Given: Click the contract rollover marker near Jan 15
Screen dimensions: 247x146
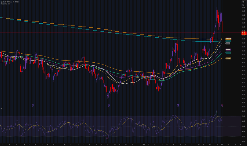Looking at the screenshot, I should click(178, 105).
